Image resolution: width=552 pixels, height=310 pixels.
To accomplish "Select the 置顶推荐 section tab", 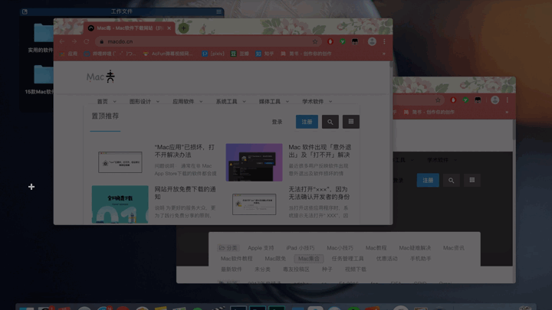I will 105,116.
